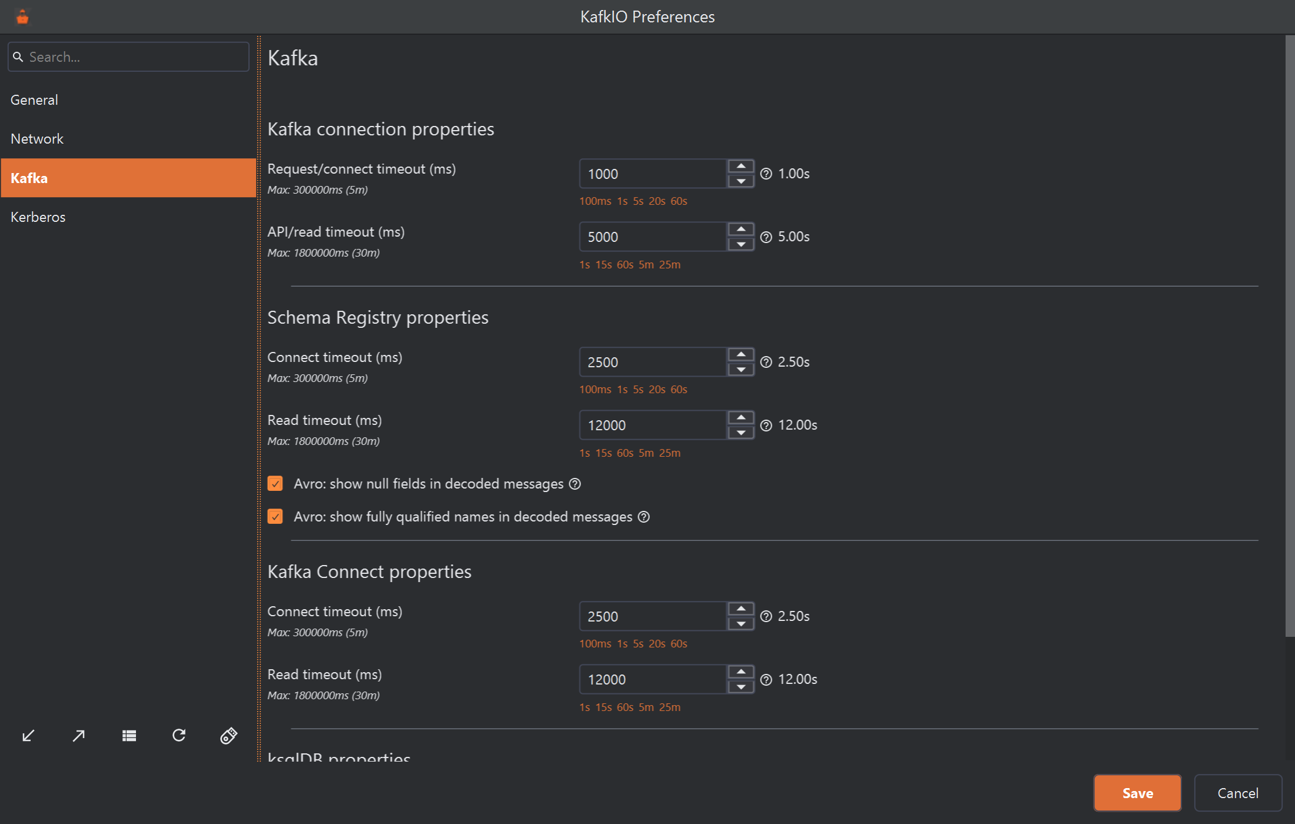Viewport: 1295px width, 824px height.
Task: Decrease Kafka Connect Read timeout with down arrow
Action: 741,687
